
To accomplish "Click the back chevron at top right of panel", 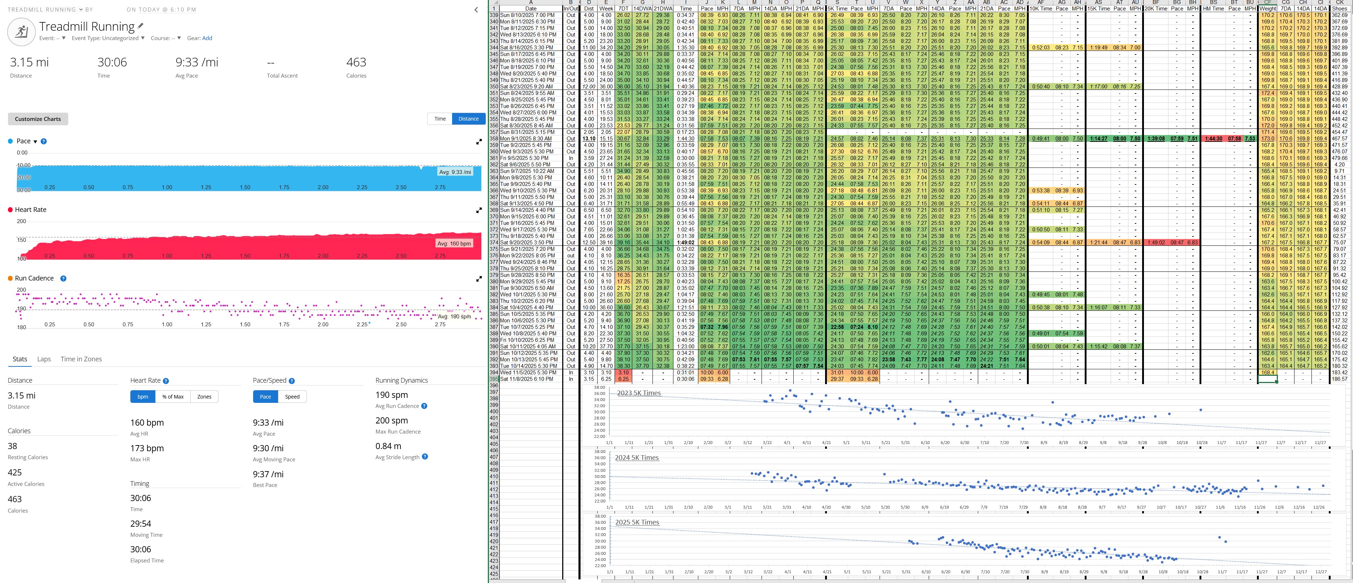I will [x=476, y=9].
